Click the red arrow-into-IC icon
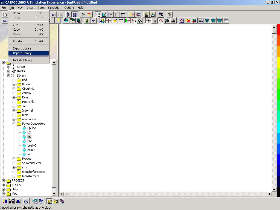Viewport: 280px width, 210px height. [x=138, y=15]
